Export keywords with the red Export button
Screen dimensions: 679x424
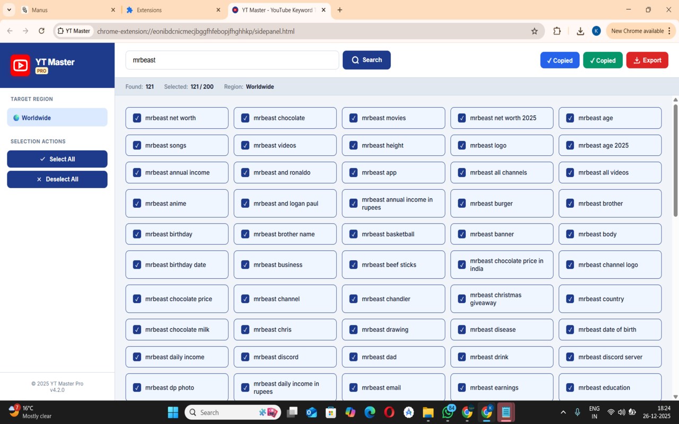(x=647, y=60)
